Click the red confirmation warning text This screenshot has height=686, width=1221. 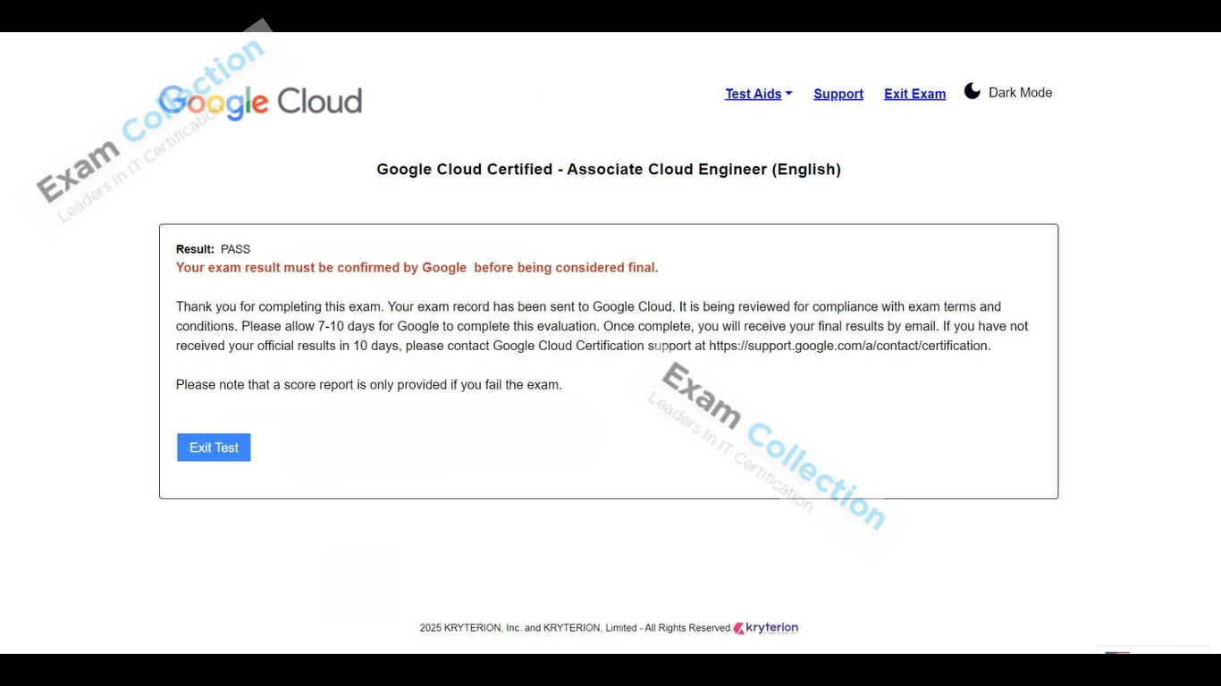417,268
